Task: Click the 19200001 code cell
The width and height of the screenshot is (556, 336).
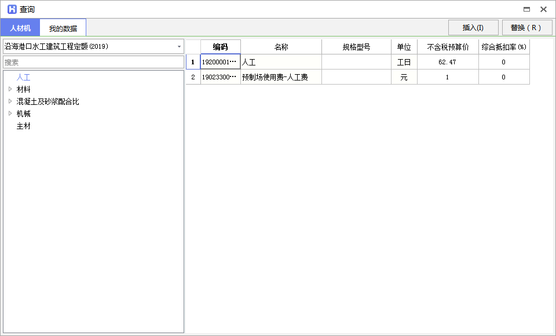Action: pos(220,62)
